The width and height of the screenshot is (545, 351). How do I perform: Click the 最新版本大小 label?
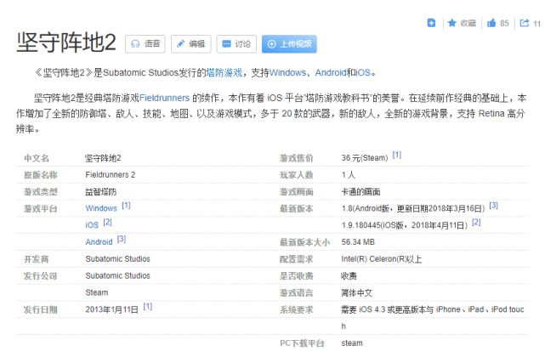pyautogui.click(x=305, y=242)
